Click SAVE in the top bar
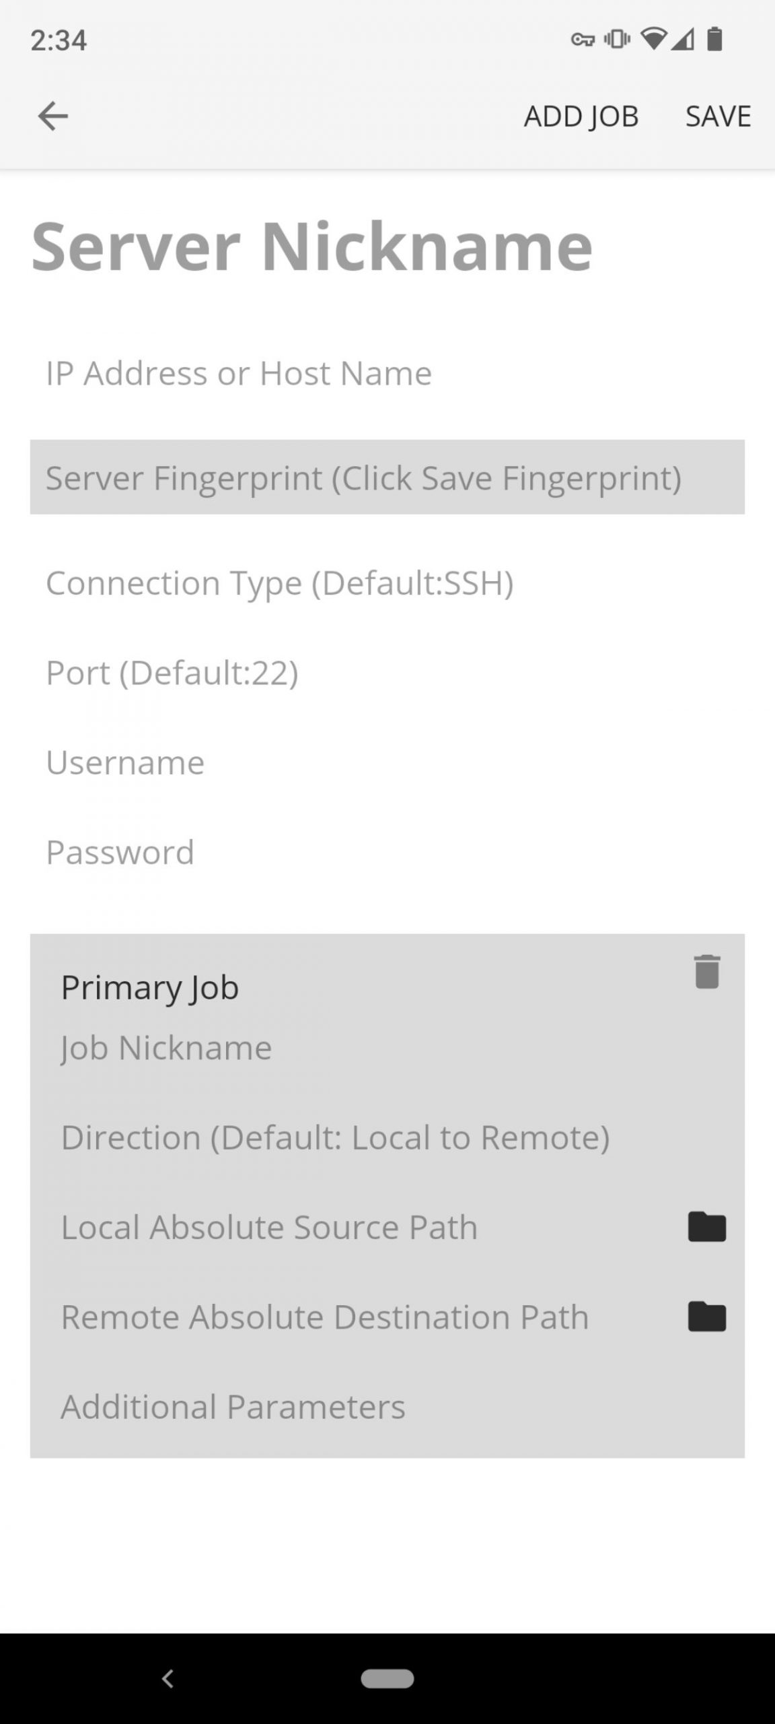This screenshot has width=775, height=1724. [x=718, y=115]
